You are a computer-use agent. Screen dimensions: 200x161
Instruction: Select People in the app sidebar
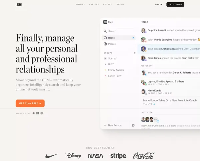tap(119, 44)
